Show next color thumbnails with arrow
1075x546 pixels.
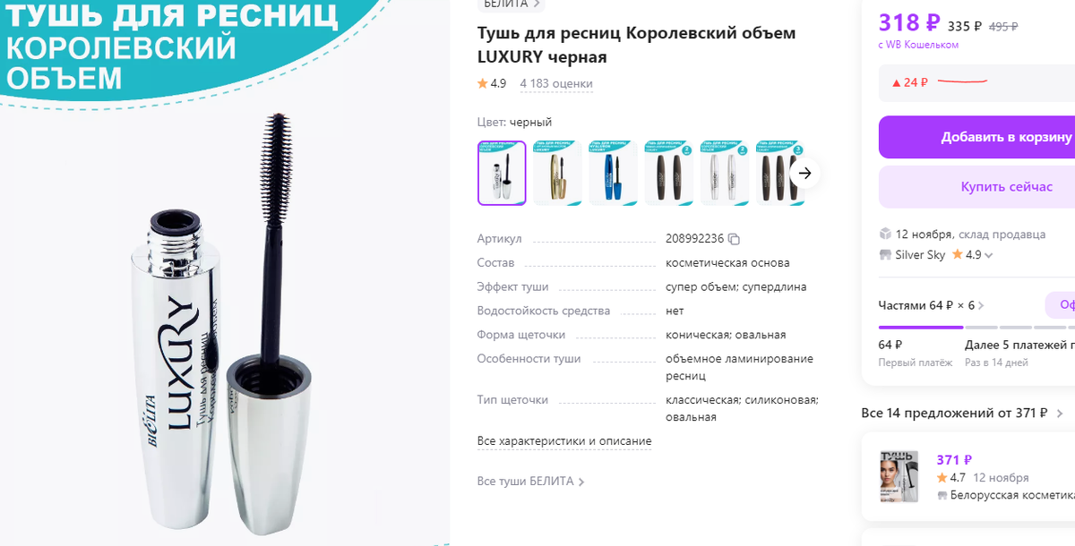pos(804,174)
